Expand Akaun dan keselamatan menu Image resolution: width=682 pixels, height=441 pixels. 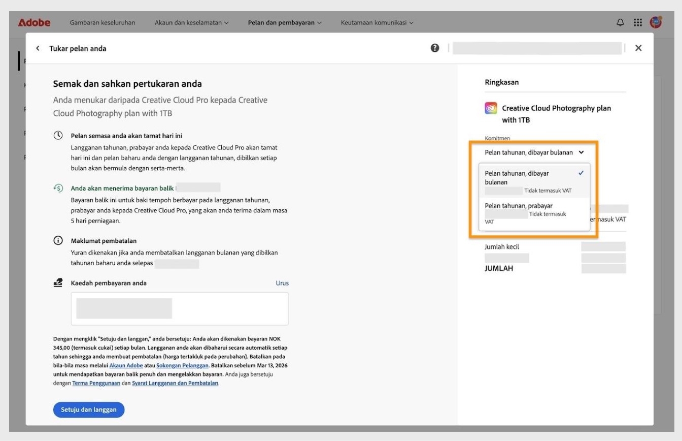pyautogui.click(x=191, y=23)
